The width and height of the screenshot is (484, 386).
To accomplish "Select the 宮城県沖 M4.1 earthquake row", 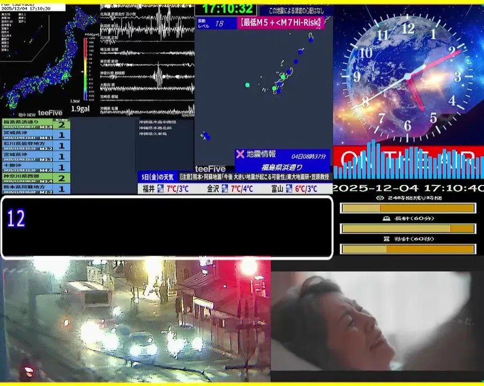I will pyautogui.click(x=36, y=135).
